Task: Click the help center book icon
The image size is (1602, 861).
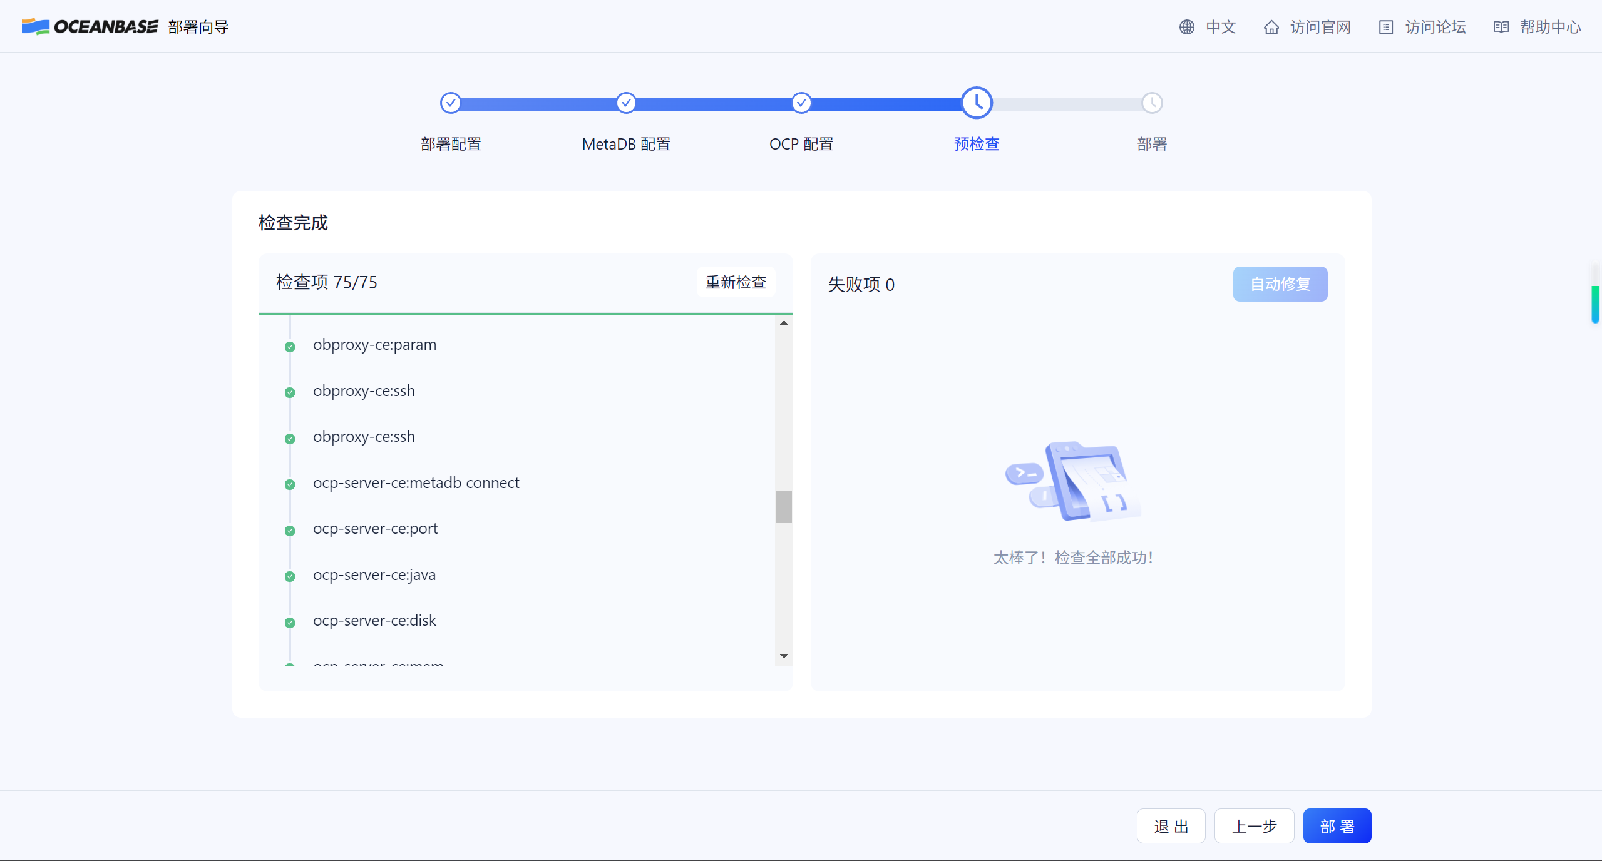Action: [1501, 27]
